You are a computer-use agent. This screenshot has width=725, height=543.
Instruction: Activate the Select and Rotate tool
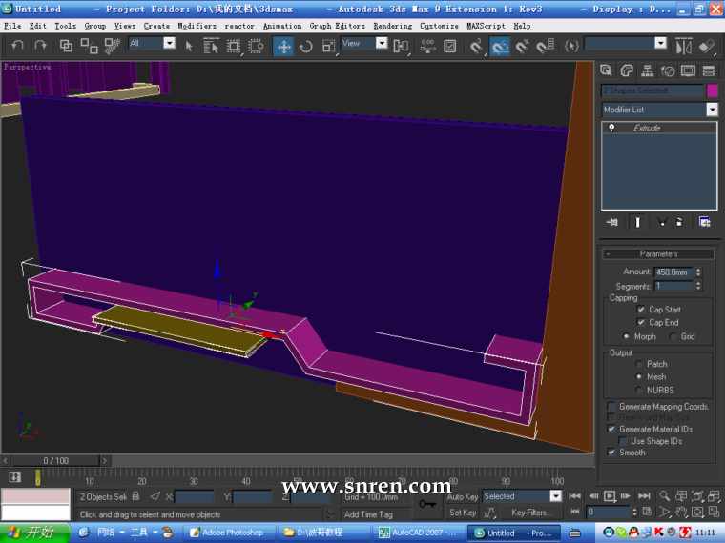click(x=305, y=46)
